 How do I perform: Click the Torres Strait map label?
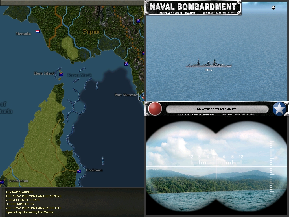pyautogui.click(x=79, y=75)
